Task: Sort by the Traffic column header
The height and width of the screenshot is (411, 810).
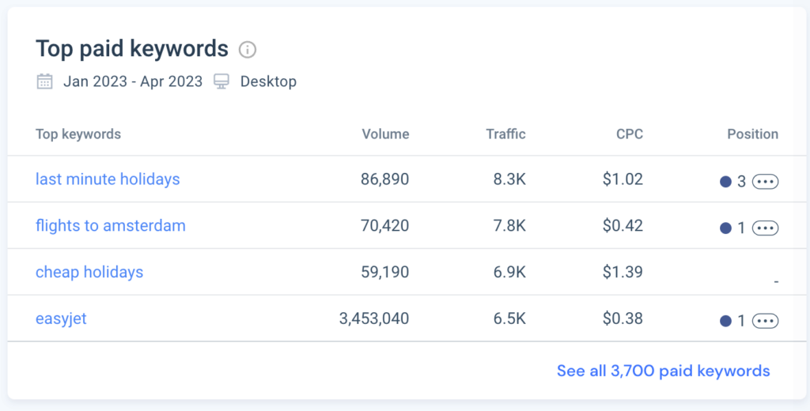Action: [505, 134]
